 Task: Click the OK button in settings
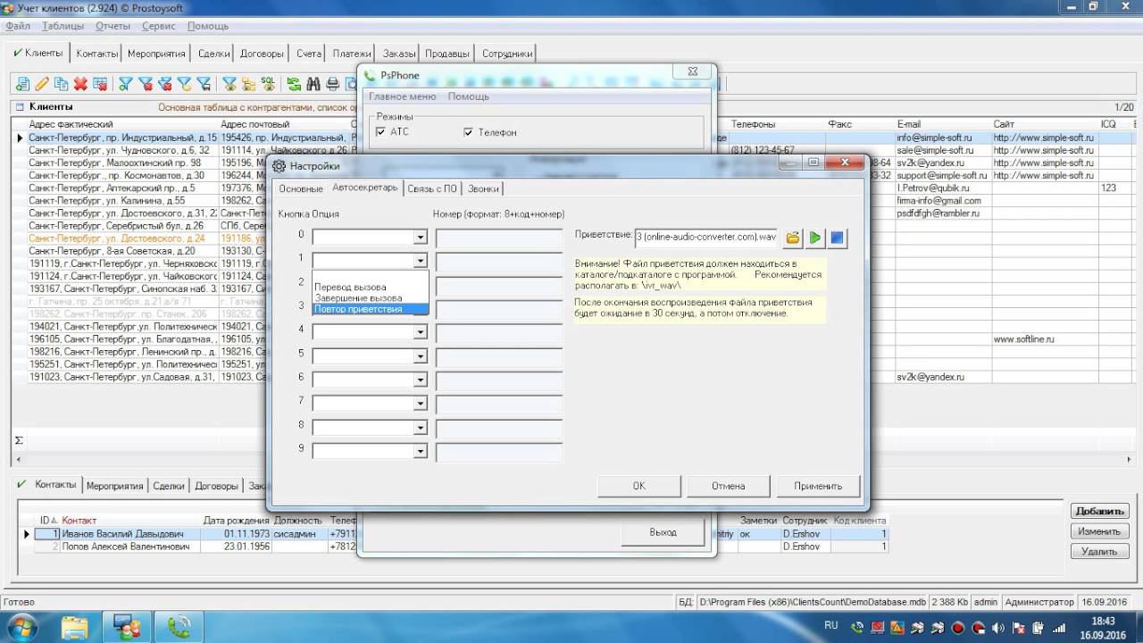[638, 486]
